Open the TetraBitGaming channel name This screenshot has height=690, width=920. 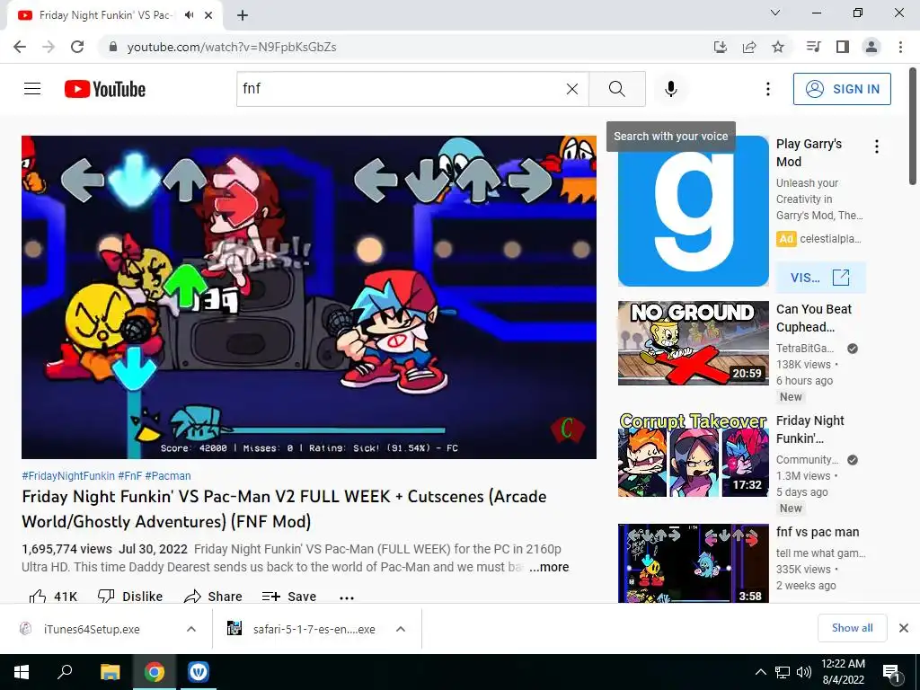pos(804,348)
